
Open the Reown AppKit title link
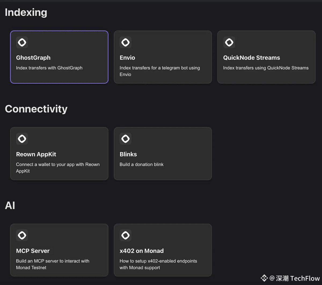pos(36,154)
